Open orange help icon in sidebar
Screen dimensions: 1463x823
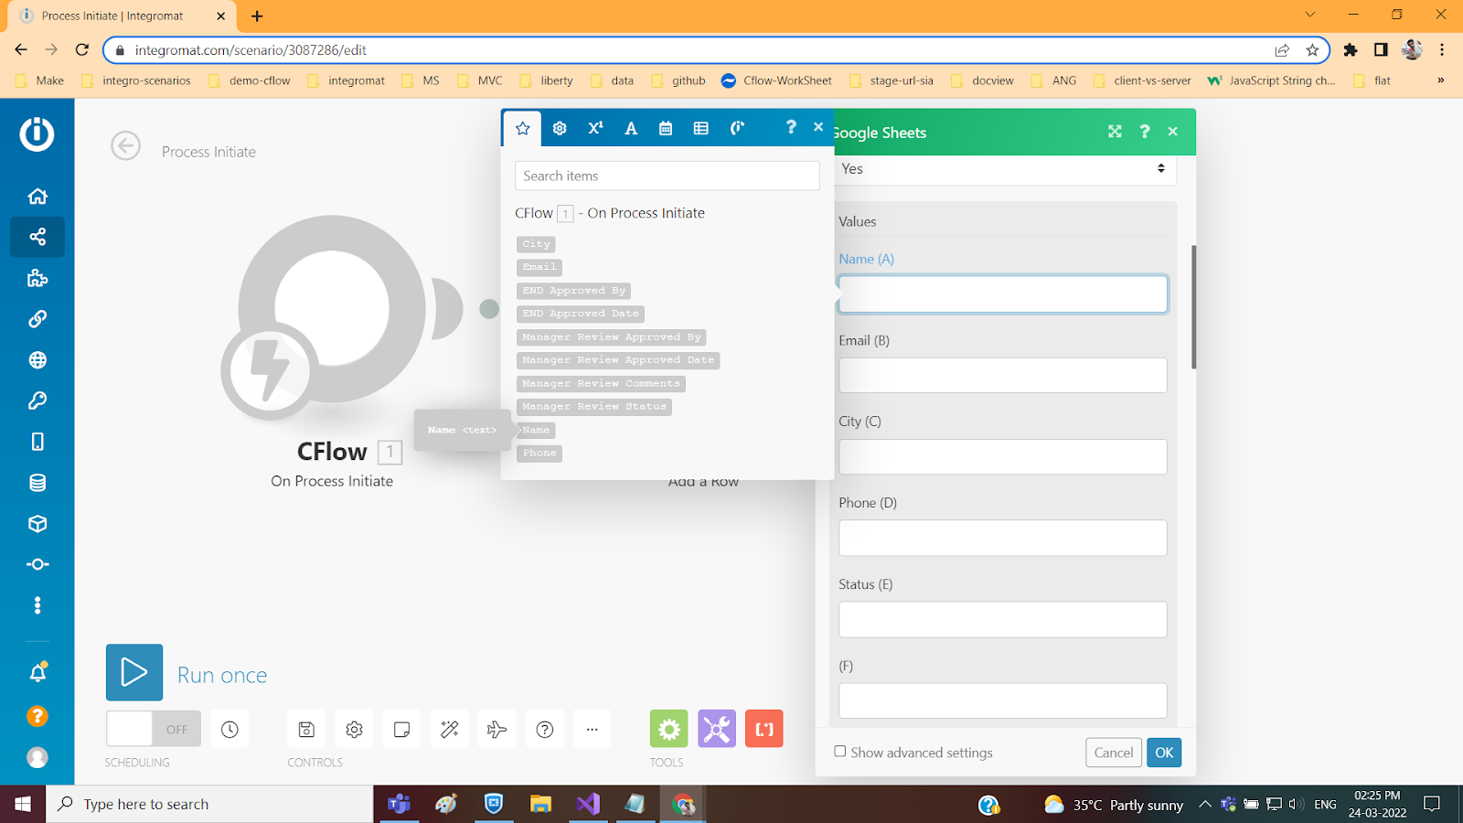37,716
